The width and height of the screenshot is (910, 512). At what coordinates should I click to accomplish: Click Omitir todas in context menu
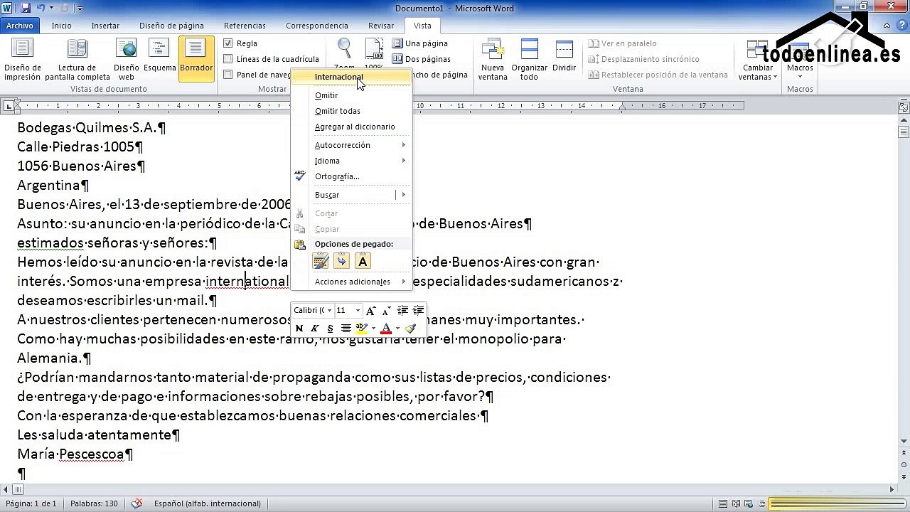coord(338,111)
